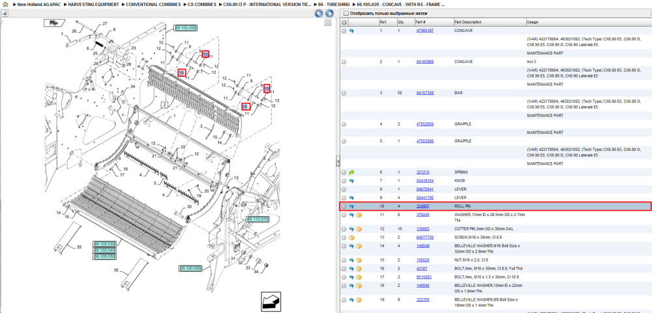The width and height of the screenshot is (652, 313).
Task: Open part number link 84157358
Action: 425,93
